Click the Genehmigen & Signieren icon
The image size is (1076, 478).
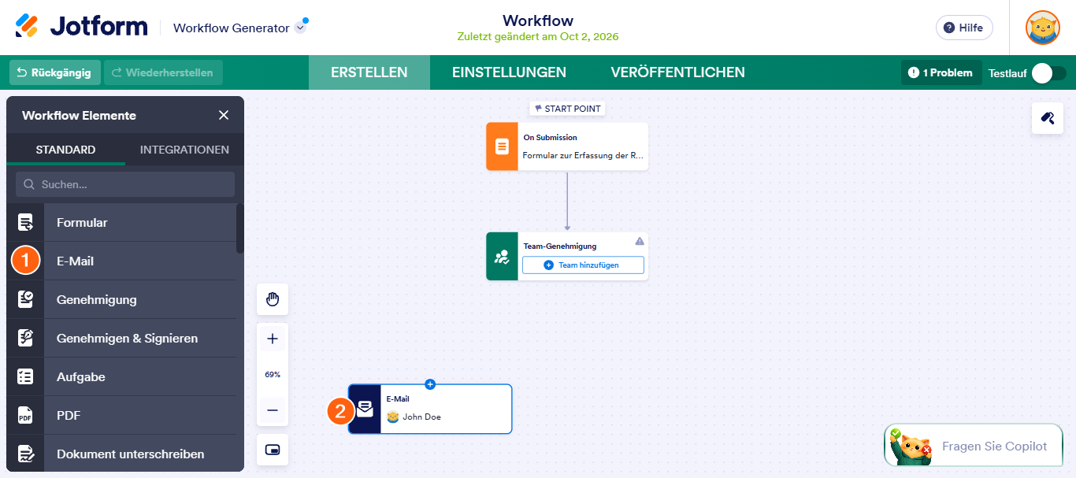[x=25, y=338]
